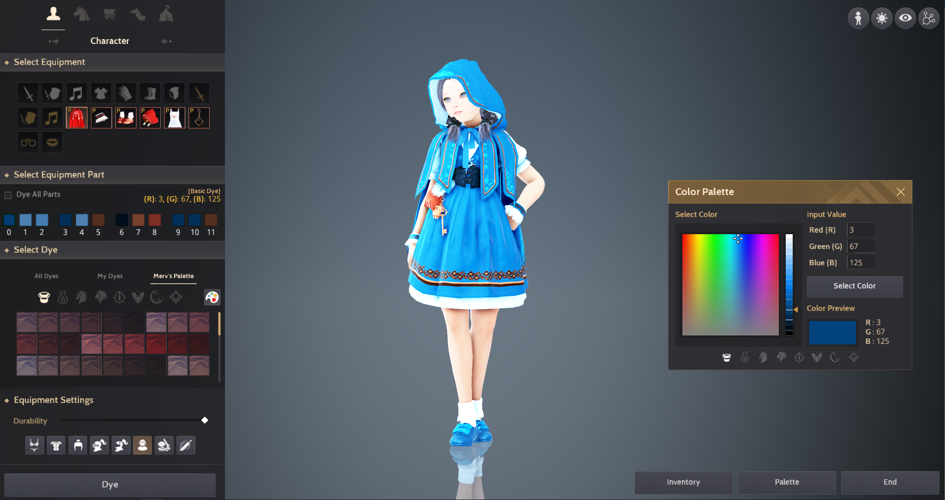Toggle character pose view icon
The height and width of the screenshot is (500, 945).
(x=858, y=19)
